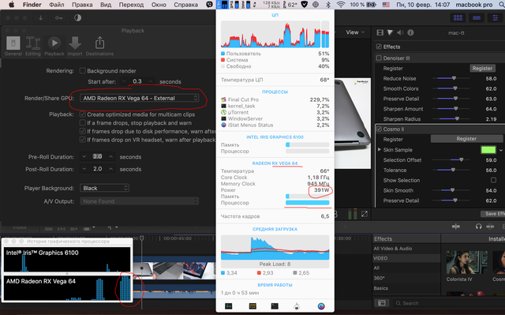Show the browser grid layout button

pyautogui.click(x=458, y=18)
